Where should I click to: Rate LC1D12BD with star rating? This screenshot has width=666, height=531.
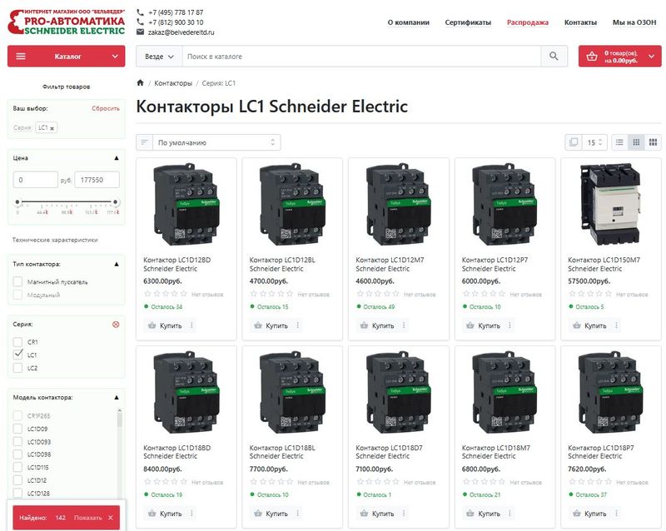click(x=166, y=294)
